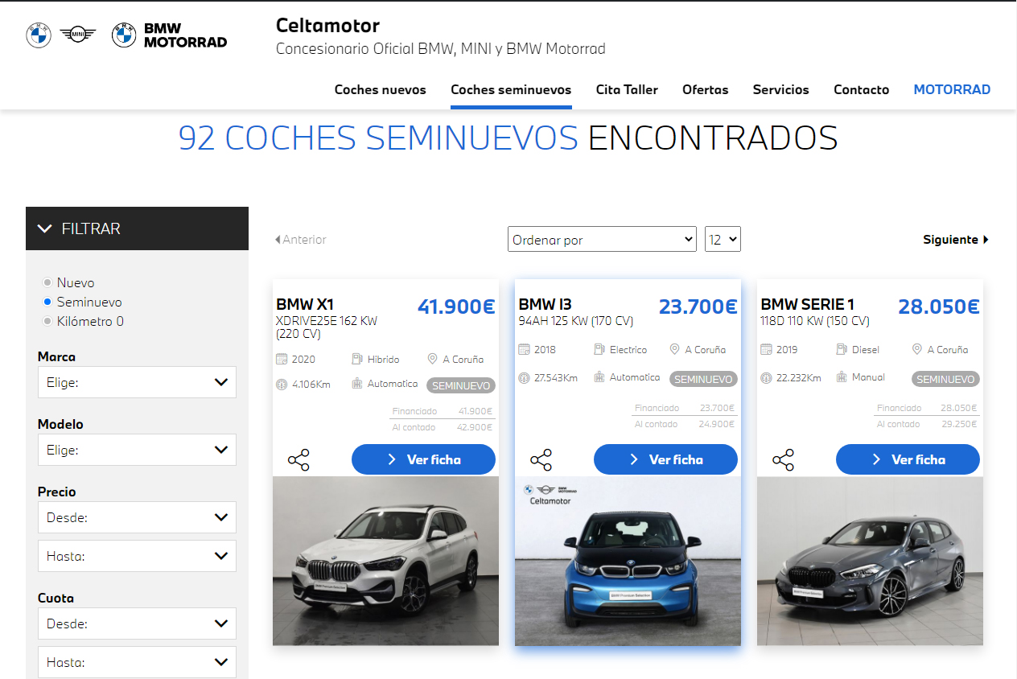Click the MINI winged logo
This screenshot has height=679, width=1017.
[x=78, y=35]
